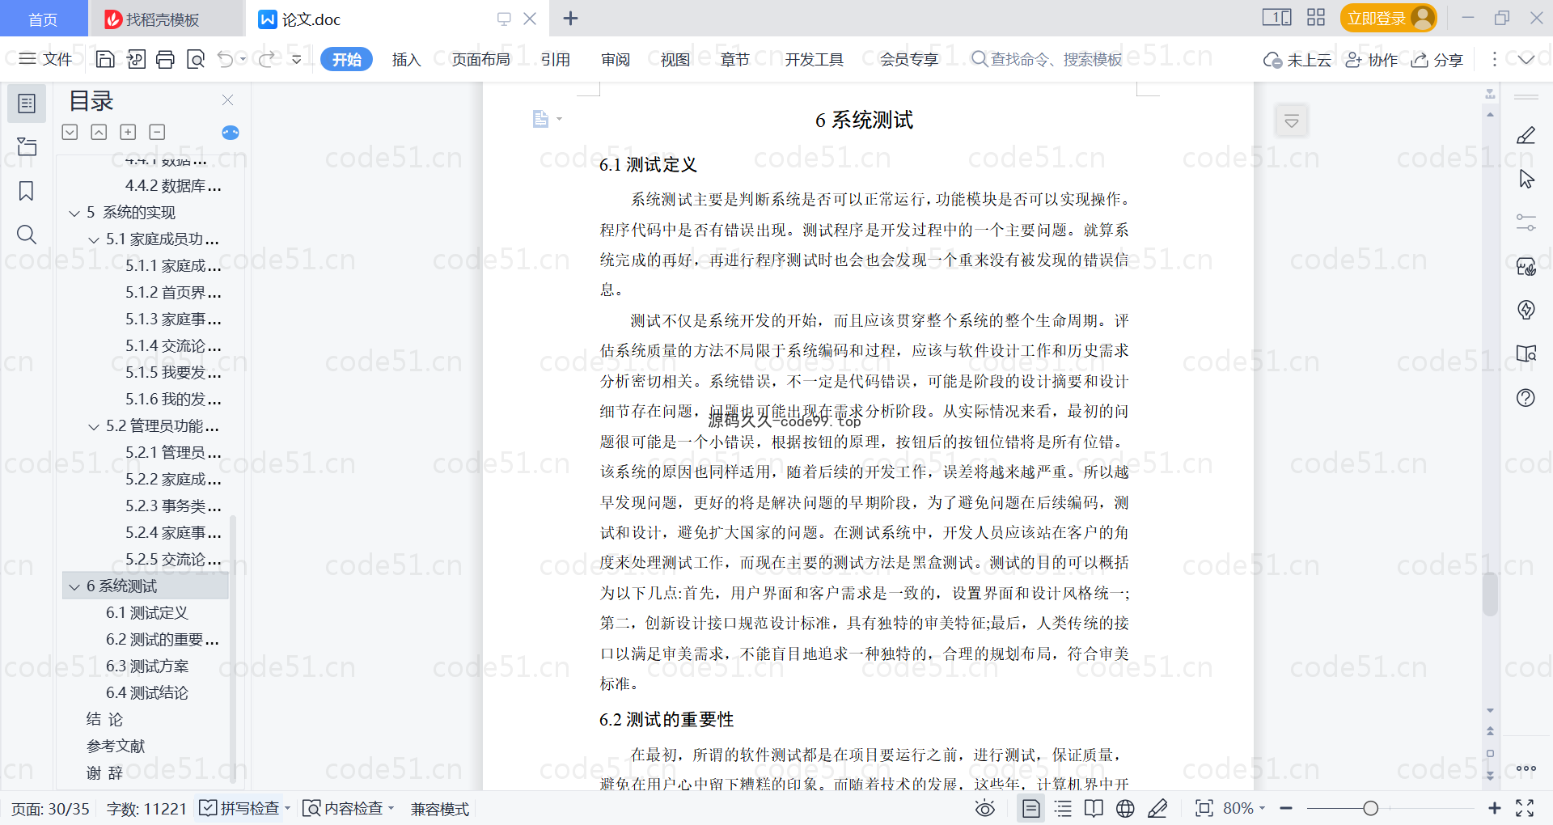1553x825 pixels.
Task: Click the export-to-PDF icon beside Save
Action: (136, 59)
